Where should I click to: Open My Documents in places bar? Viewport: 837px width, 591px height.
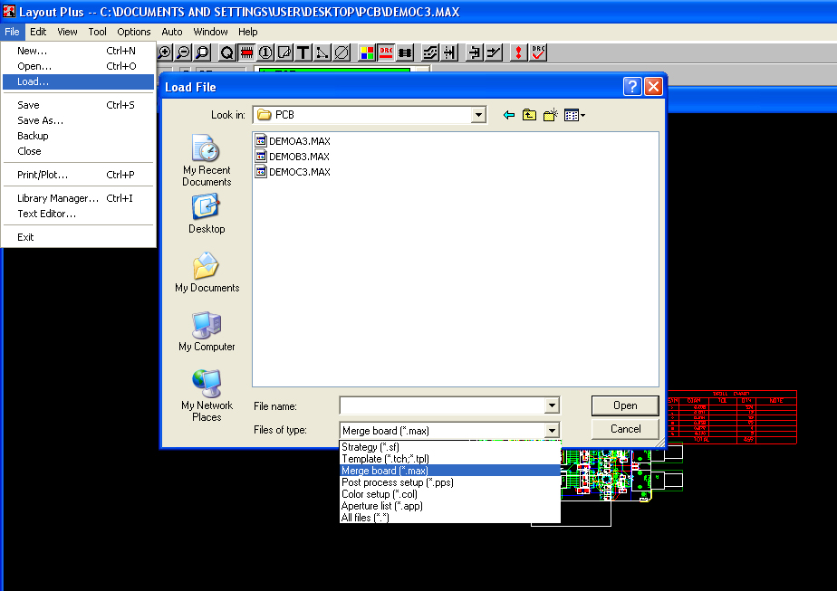(207, 272)
